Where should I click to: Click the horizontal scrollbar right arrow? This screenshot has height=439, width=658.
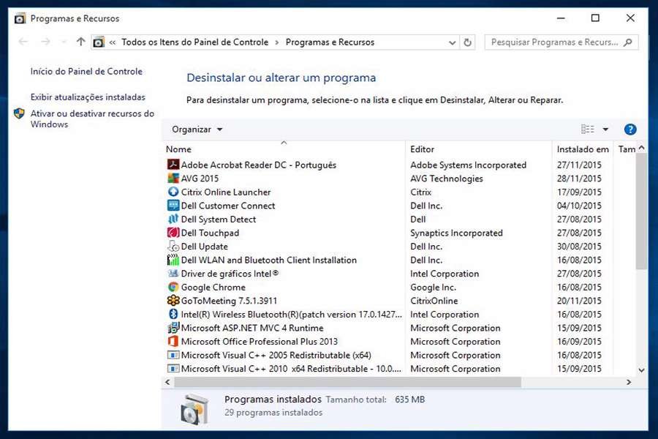click(x=629, y=382)
